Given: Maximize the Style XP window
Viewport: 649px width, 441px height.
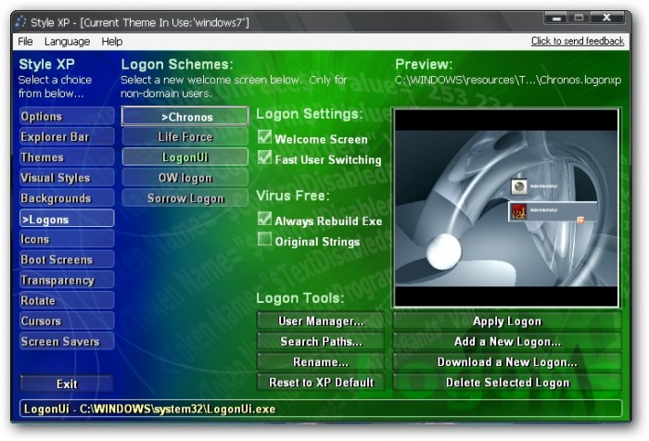Looking at the screenshot, I should click(579, 18).
